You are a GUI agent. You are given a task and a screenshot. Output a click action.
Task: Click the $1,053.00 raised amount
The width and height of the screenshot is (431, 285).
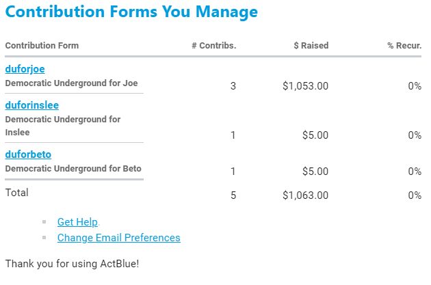305,86
